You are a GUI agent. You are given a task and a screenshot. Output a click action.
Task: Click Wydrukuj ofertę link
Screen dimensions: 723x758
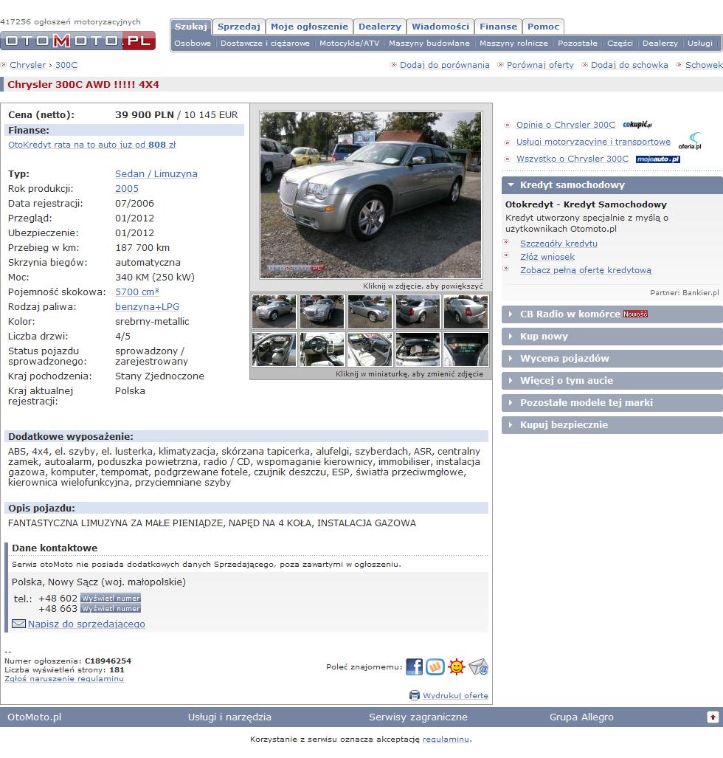click(x=455, y=696)
